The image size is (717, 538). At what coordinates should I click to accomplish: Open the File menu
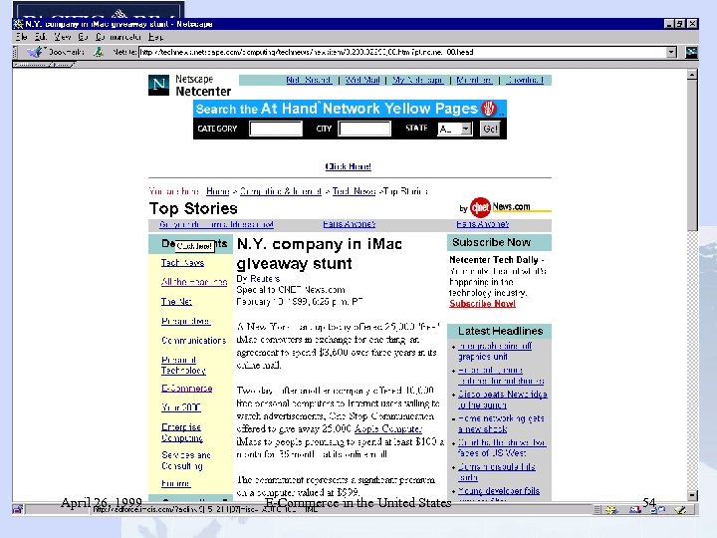[x=21, y=37]
